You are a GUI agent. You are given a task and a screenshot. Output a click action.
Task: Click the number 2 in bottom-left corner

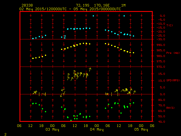(x=5, y=134)
